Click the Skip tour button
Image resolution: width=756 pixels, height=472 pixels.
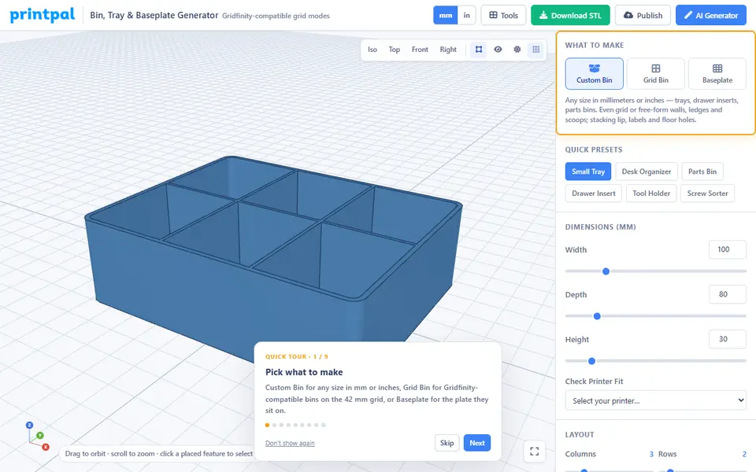447,443
